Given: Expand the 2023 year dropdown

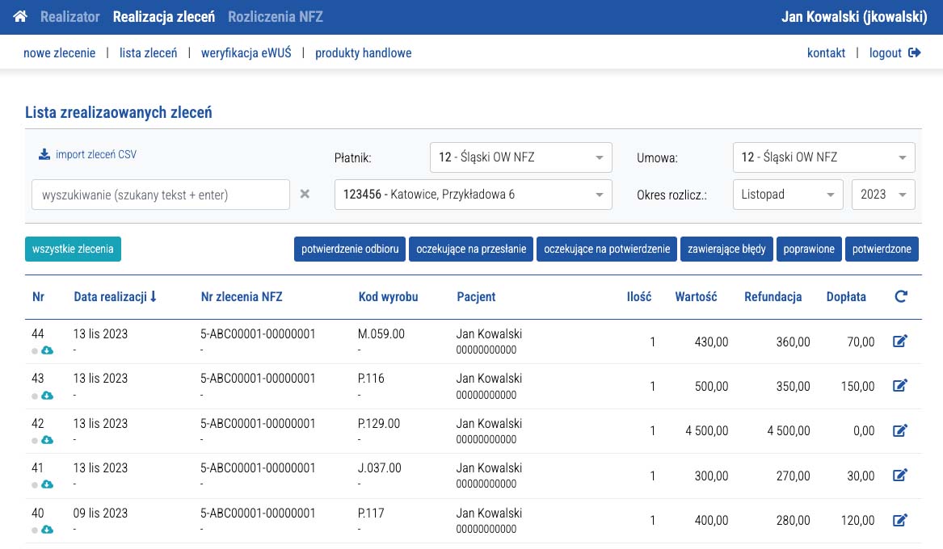Looking at the screenshot, I should [x=883, y=195].
